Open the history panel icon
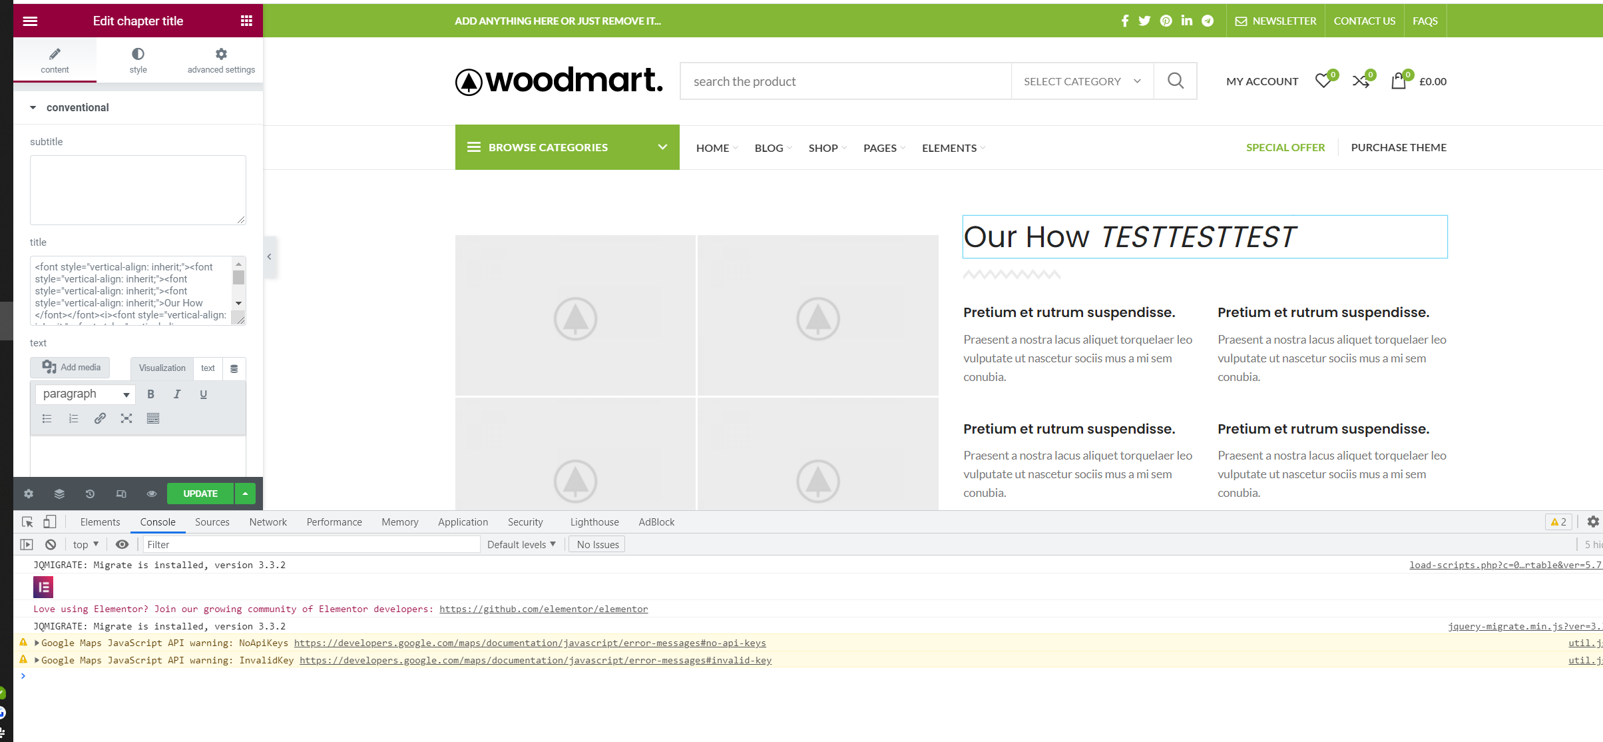The width and height of the screenshot is (1603, 742). [x=90, y=494]
